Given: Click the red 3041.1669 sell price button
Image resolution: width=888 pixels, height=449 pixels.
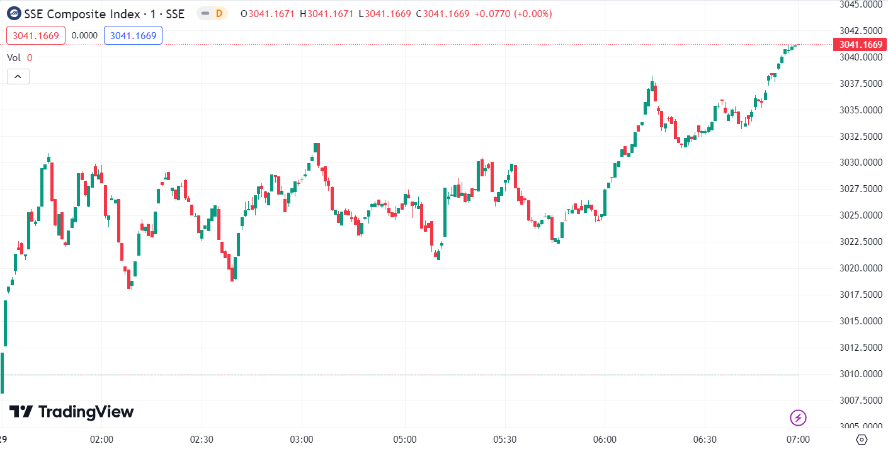Looking at the screenshot, I should 36,35.
